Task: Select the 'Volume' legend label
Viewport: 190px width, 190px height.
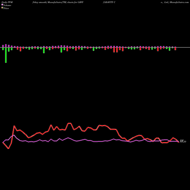Action: pos(7,5)
